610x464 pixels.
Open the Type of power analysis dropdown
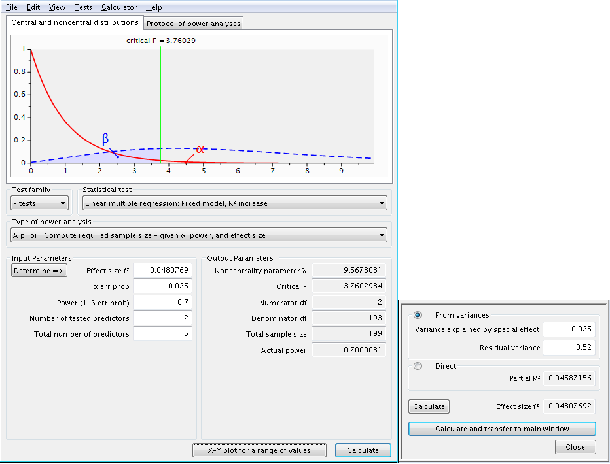click(197, 235)
